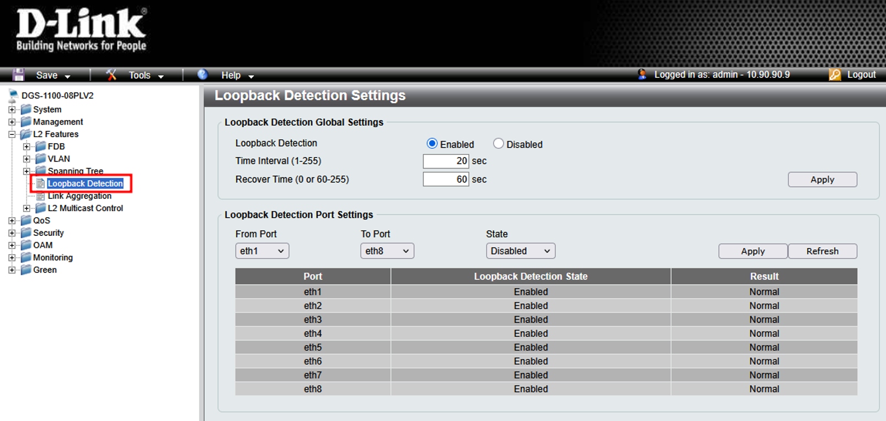This screenshot has height=421, width=886.
Task: Open the To Port dropdown
Action: click(387, 251)
